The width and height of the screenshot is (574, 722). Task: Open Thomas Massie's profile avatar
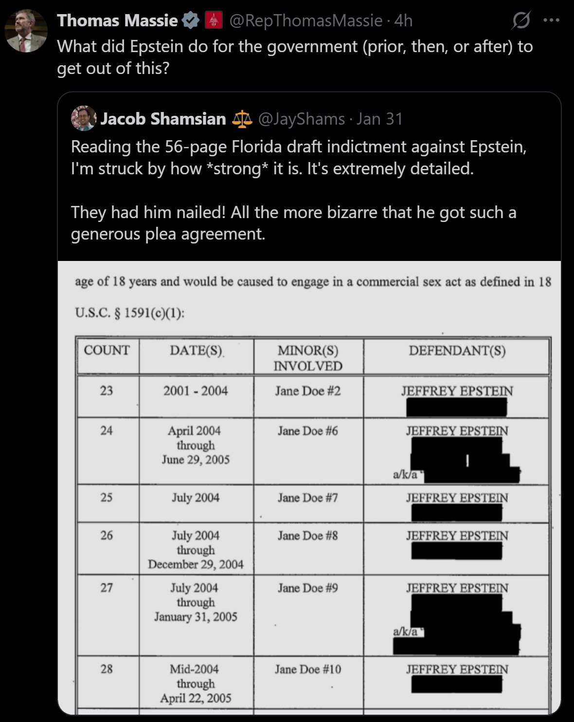pyautogui.click(x=26, y=31)
